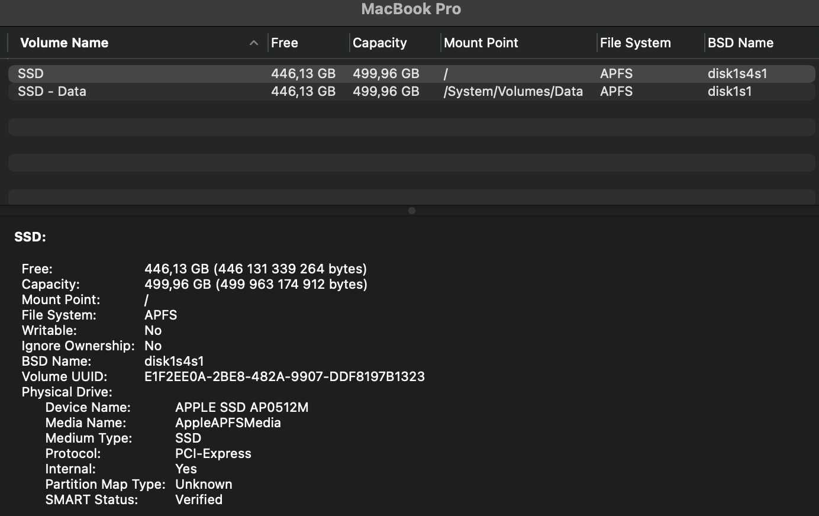Click the Volume UUID value E1F2EE0A

[285, 376]
